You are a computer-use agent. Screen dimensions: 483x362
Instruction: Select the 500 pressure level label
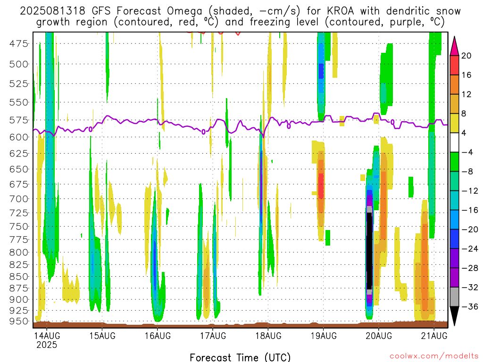19,64
